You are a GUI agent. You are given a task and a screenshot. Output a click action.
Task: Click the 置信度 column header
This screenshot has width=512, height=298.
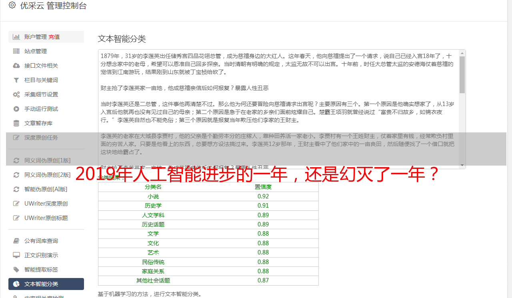pyautogui.click(x=263, y=187)
